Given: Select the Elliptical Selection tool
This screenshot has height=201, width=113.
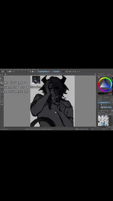Looking at the screenshot, I should click(x=2, y=98).
